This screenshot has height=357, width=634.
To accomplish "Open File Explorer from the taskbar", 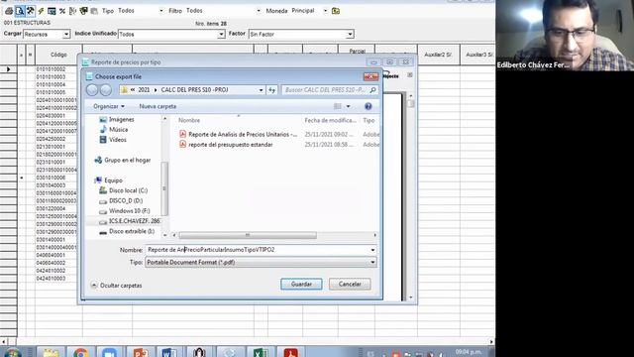I will 51,352.
